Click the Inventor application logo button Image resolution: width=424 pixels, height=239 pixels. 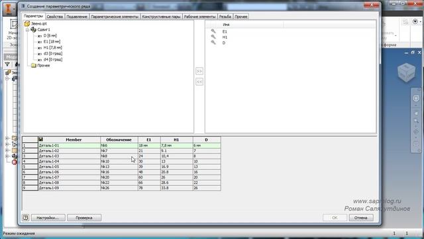point(9,9)
